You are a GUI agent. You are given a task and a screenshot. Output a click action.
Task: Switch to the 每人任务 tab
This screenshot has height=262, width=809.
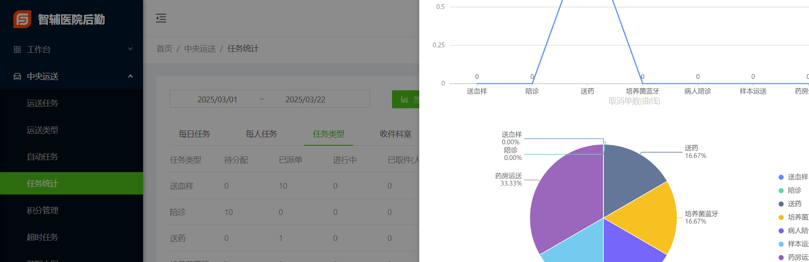tap(261, 134)
